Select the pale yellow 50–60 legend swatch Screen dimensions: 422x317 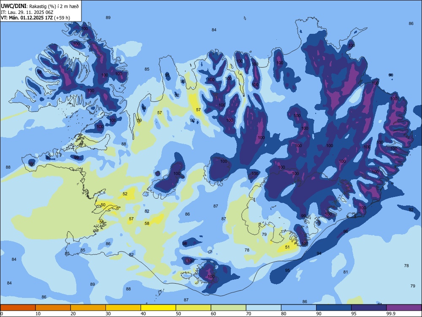click(193, 308)
